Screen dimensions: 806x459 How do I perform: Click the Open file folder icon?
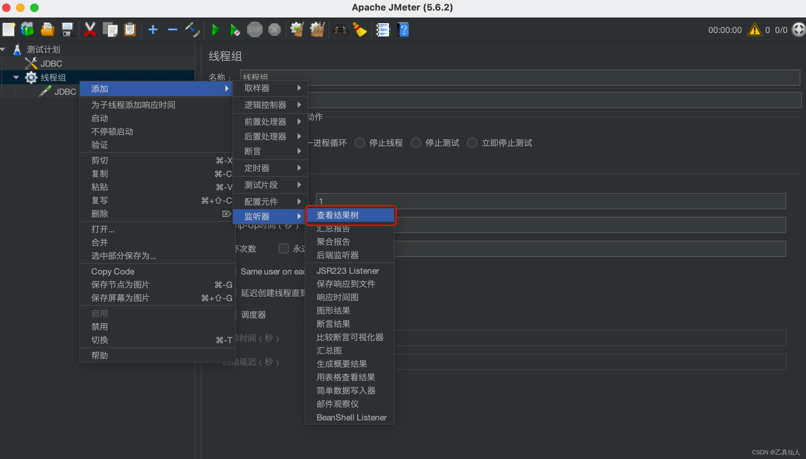pos(47,30)
